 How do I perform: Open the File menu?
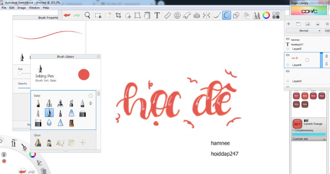point(4,8)
